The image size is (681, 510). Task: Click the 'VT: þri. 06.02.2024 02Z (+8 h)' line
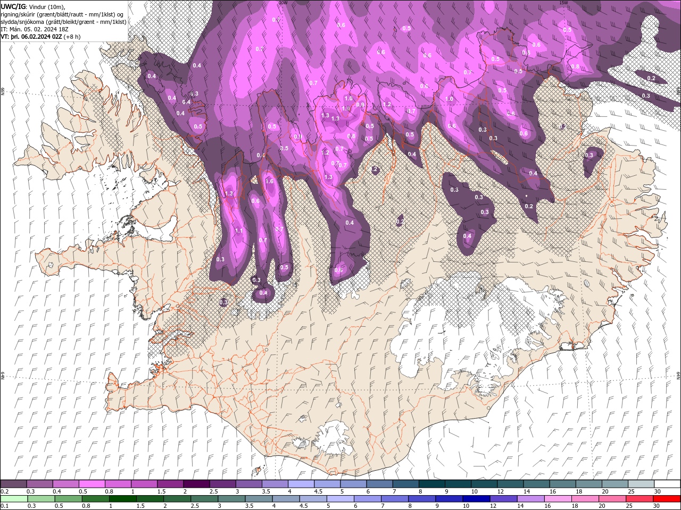click(41, 37)
